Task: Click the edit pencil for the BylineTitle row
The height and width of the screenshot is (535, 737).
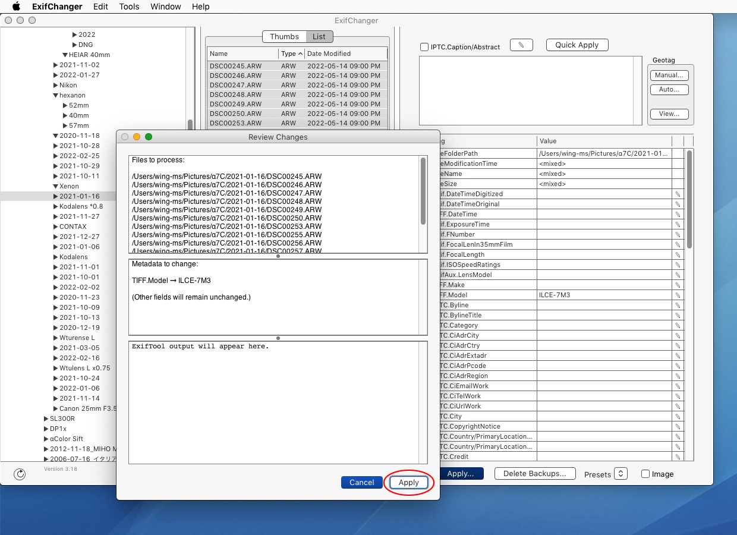Action: coord(677,315)
